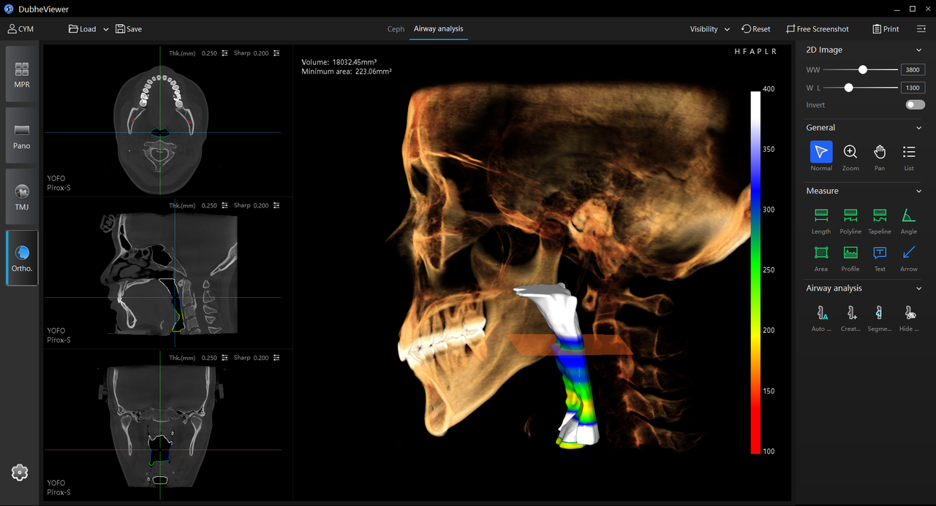Click the Save button

click(x=129, y=29)
